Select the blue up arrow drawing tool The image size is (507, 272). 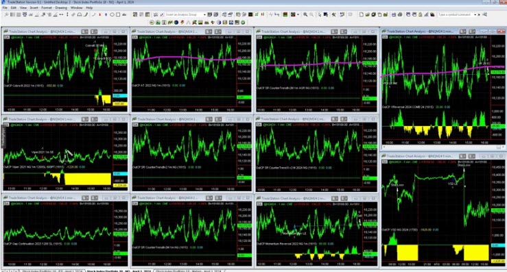coord(106,14)
